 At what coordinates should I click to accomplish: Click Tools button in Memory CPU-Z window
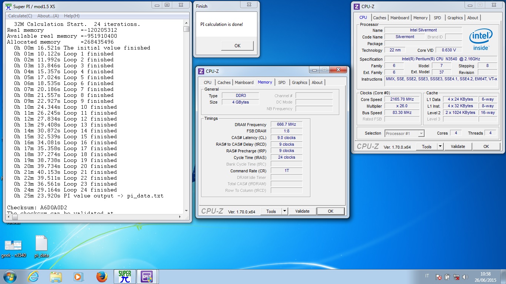tap(271, 211)
